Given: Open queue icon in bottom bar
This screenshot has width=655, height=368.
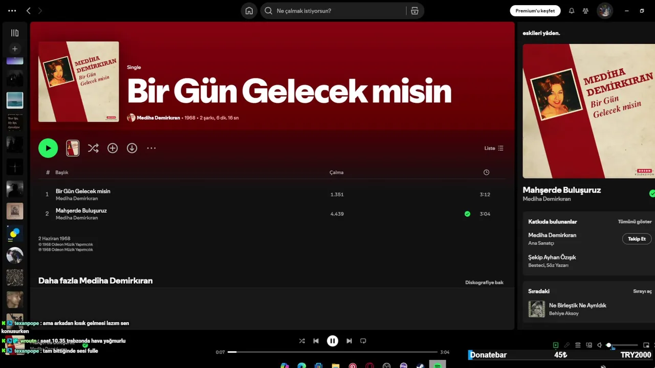Looking at the screenshot, I should (578, 346).
